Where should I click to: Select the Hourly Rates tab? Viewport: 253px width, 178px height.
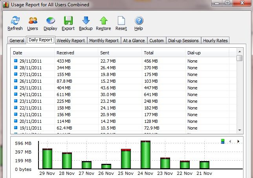tap(215, 41)
